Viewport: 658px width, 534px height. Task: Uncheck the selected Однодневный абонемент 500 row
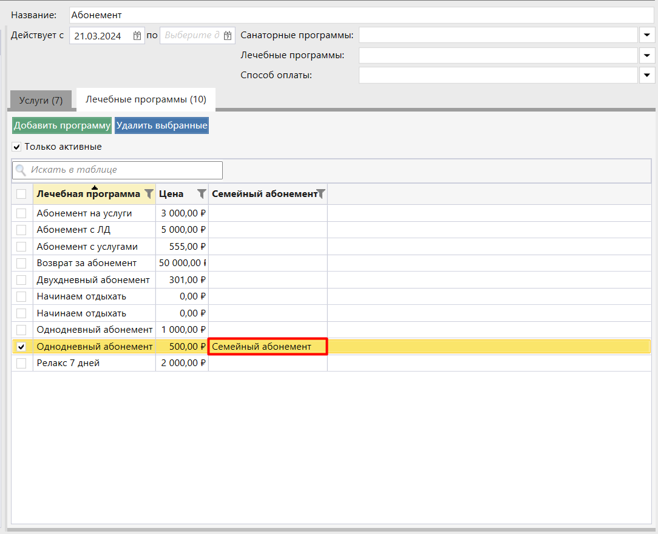pyautogui.click(x=22, y=347)
